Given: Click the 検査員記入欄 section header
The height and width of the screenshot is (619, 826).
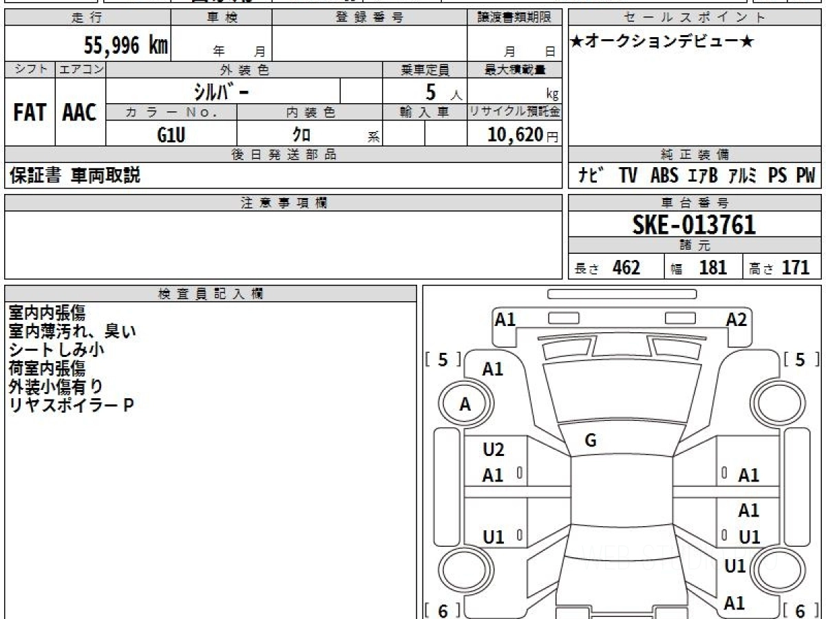Looking at the screenshot, I should 210,294.
